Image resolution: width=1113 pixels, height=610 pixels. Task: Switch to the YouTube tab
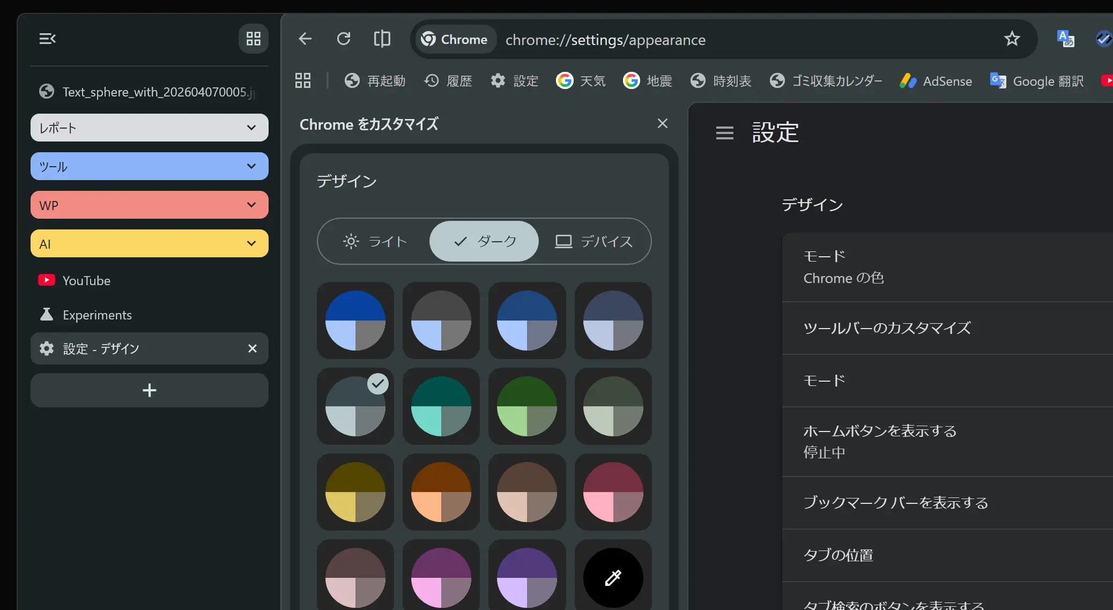(86, 280)
